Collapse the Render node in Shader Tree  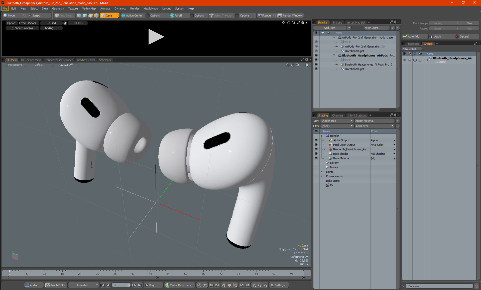(321, 136)
